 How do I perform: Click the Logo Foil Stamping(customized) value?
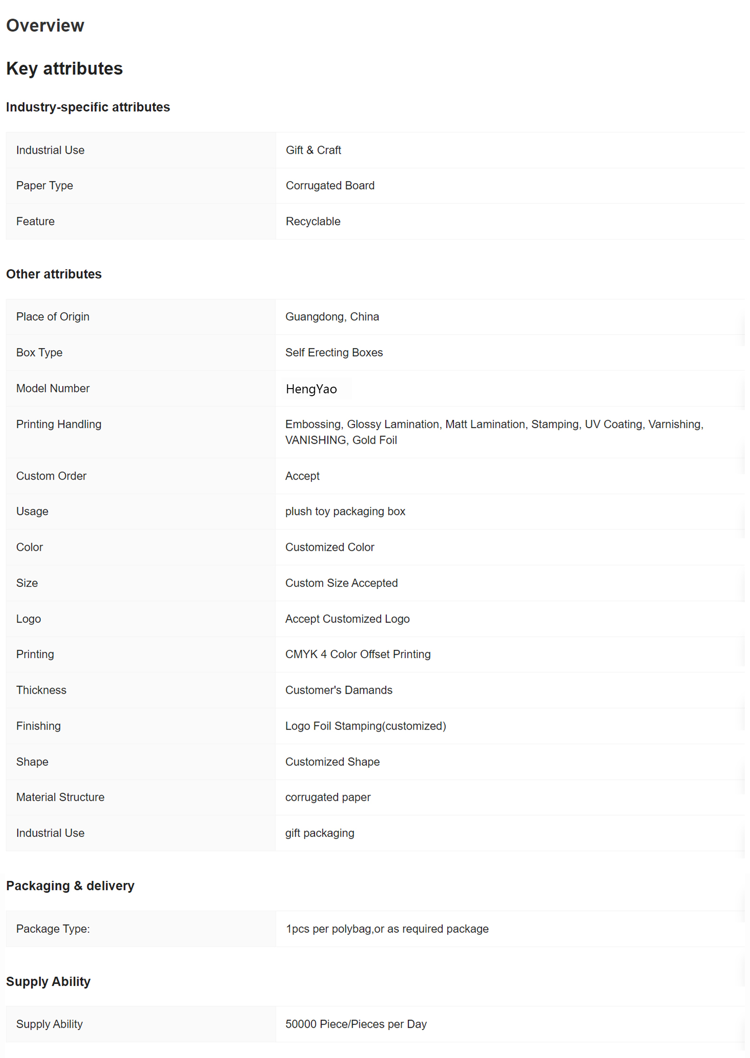tap(366, 726)
